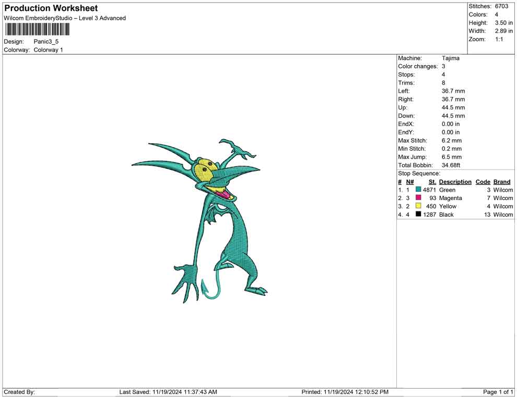Select the Production Worksheet title
This screenshot has height=397, width=517.
[51, 8]
